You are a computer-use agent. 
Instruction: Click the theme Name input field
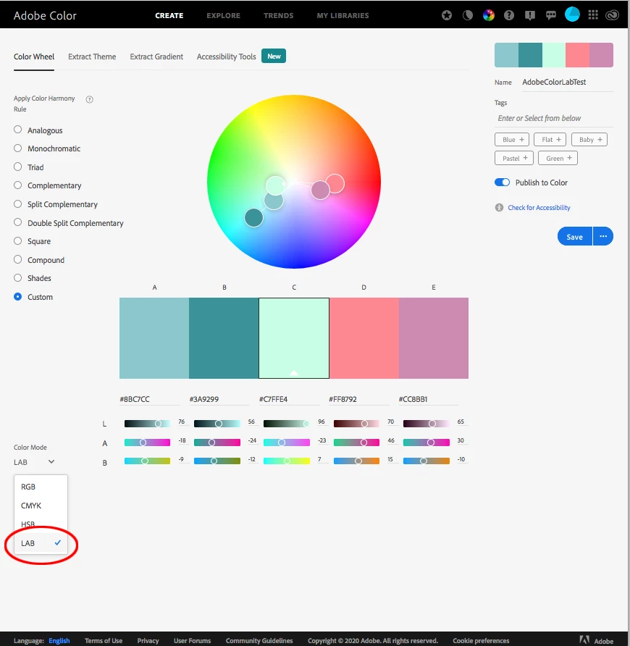[x=568, y=82]
